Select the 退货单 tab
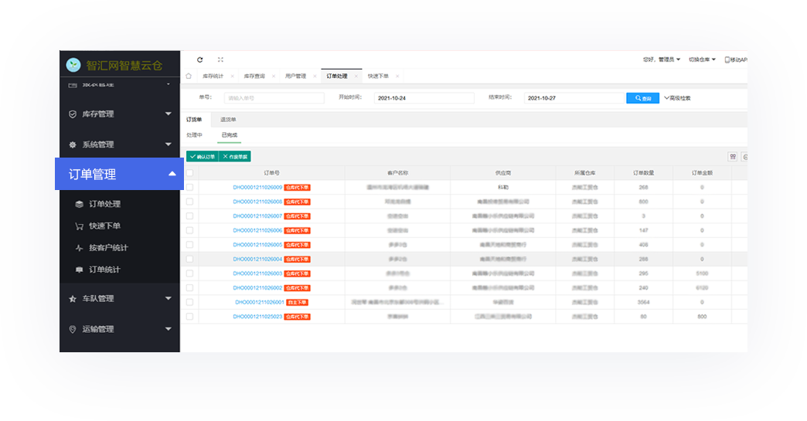The width and height of the screenshot is (807, 421). (x=228, y=120)
